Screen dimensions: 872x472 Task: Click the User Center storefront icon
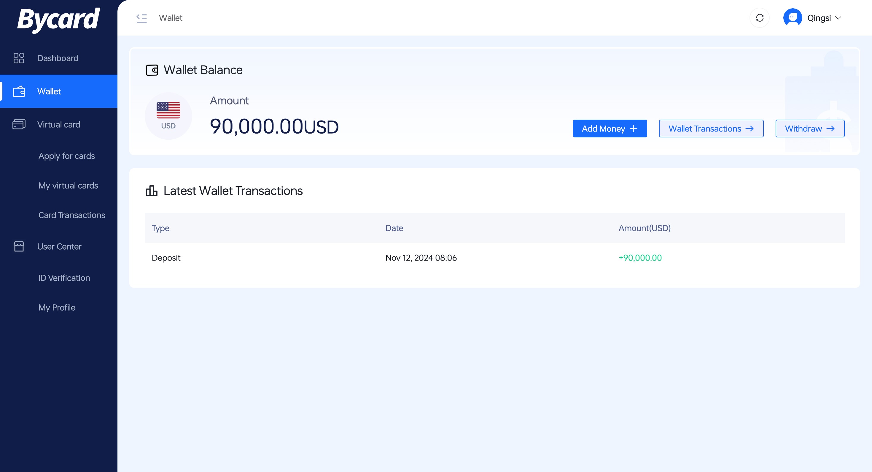click(x=19, y=246)
